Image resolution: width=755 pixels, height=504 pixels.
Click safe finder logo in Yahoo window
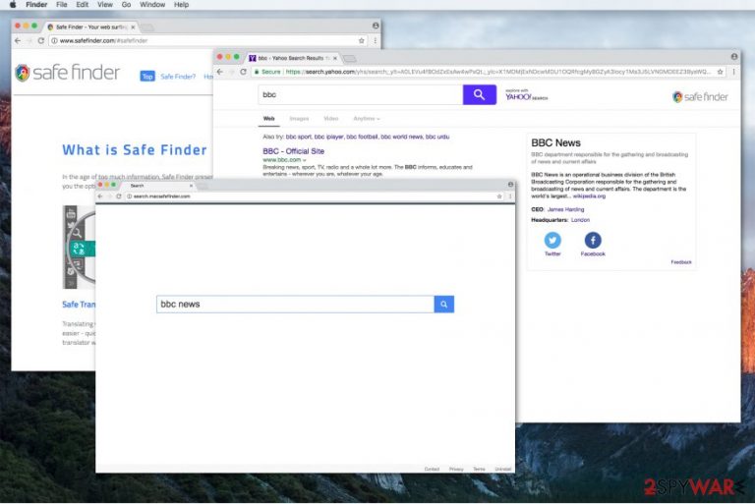coord(701,96)
